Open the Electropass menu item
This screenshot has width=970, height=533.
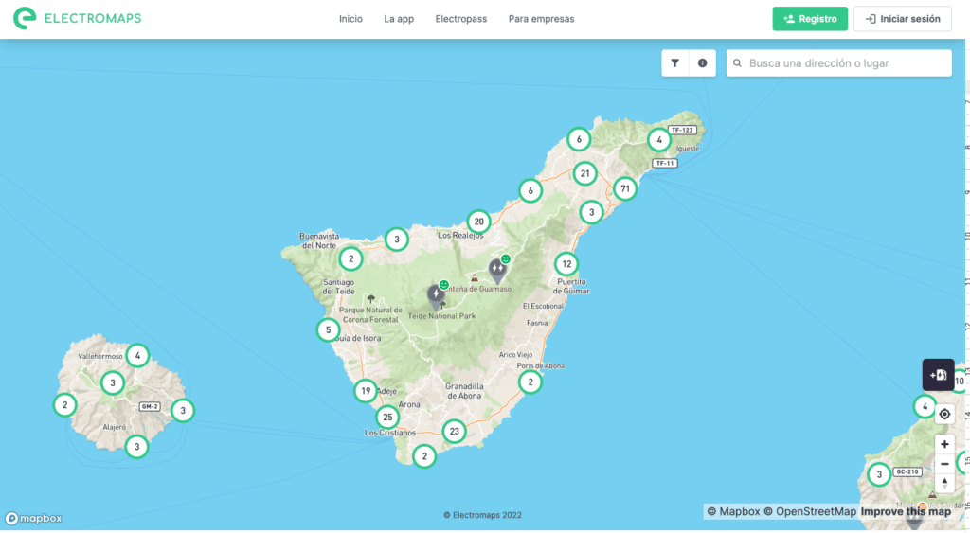(x=459, y=19)
